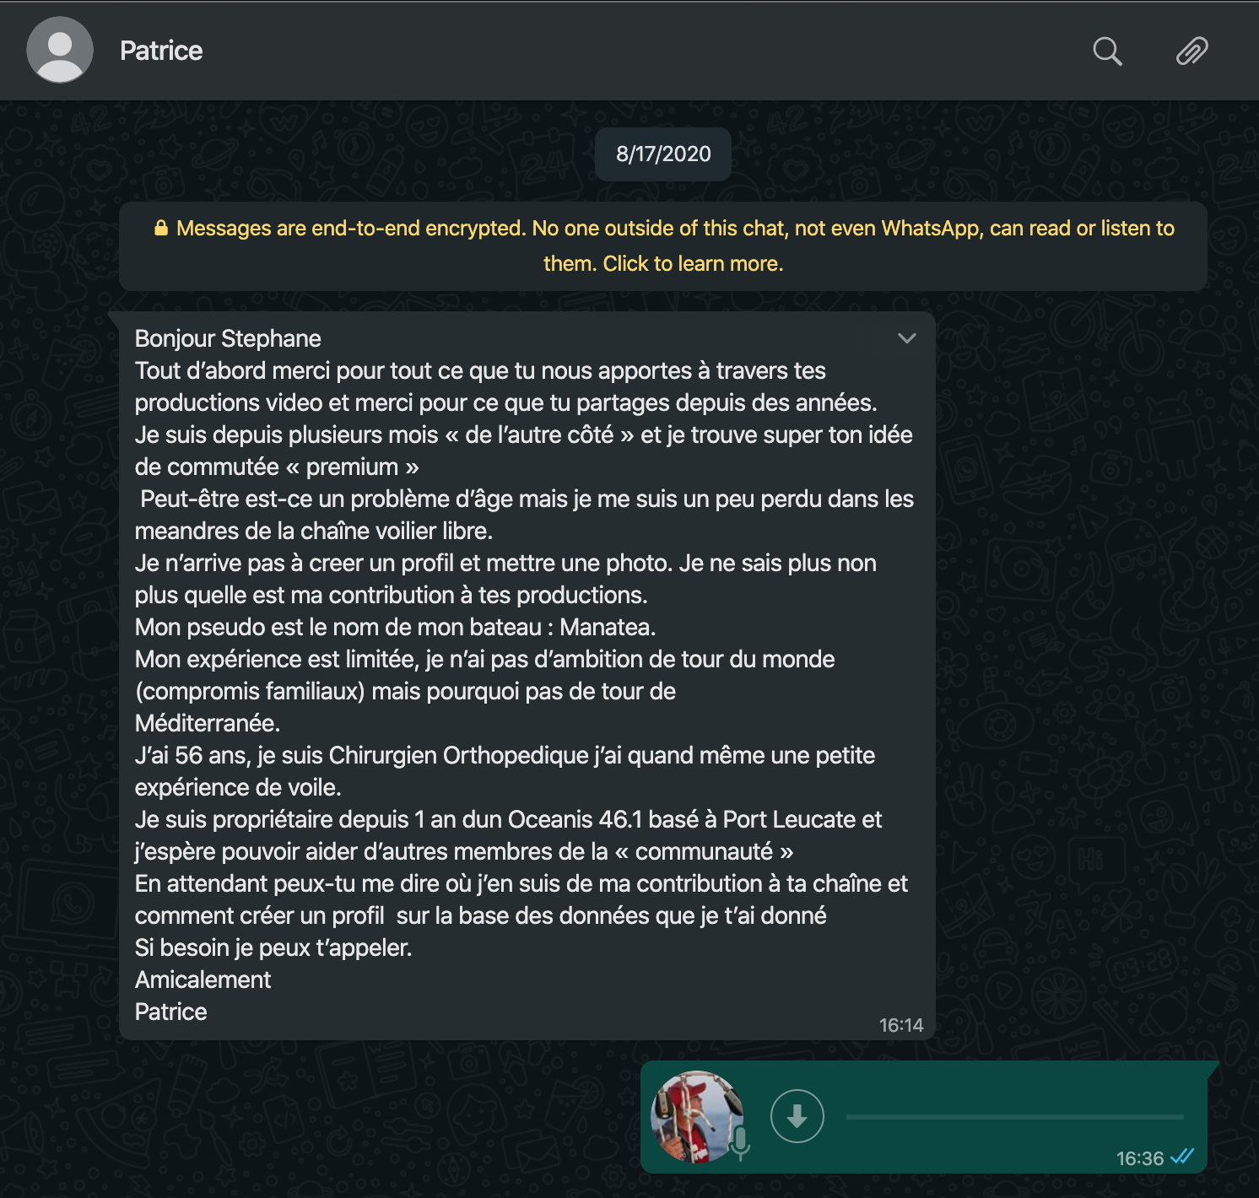This screenshot has width=1259, height=1198.
Task: Click the paperclip attach icon
Action: (1191, 51)
